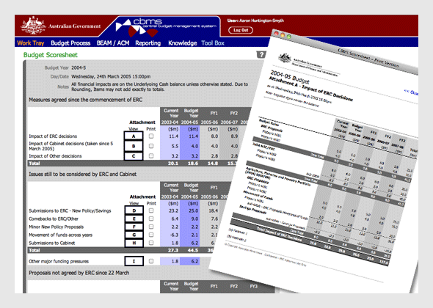
Task: Tick print checkbox for Other major funding pressures
Action: (x=151, y=261)
